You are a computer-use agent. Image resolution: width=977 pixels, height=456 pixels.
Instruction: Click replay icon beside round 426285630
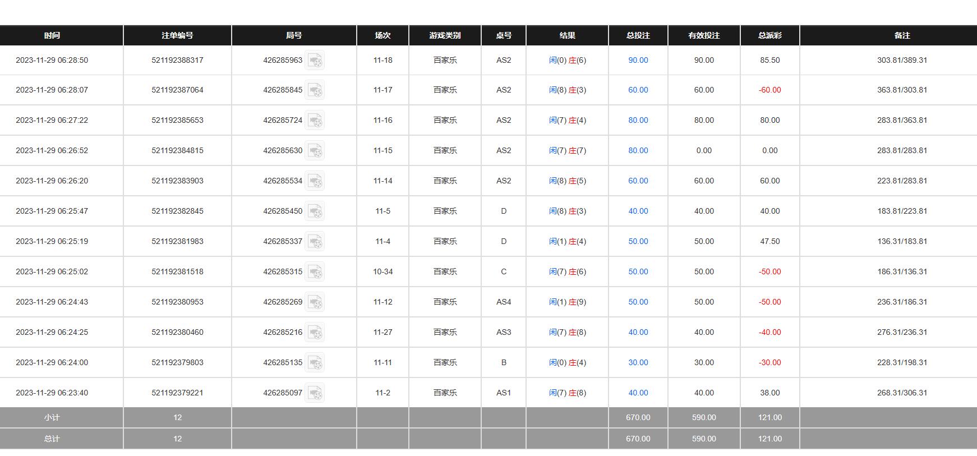tap(315, 151)
